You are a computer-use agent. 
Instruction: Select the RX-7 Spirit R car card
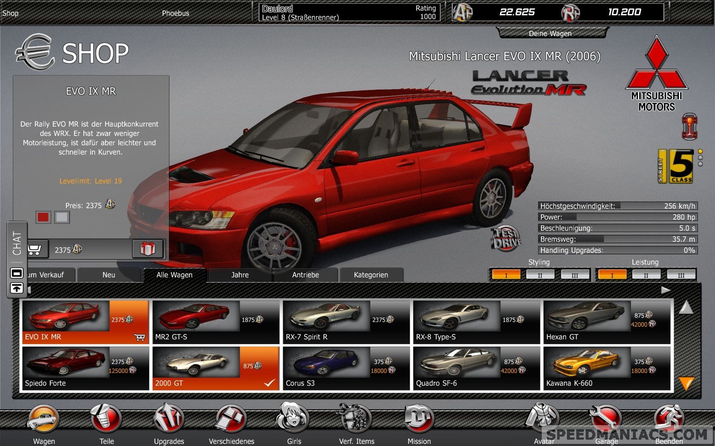[x=346, y=322]
